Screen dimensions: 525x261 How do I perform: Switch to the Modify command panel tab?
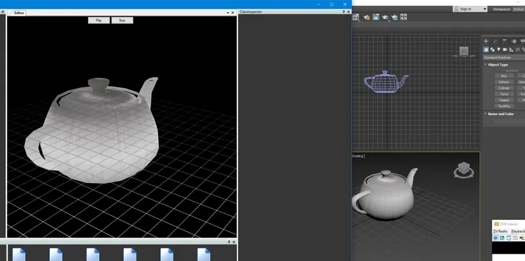495,41
